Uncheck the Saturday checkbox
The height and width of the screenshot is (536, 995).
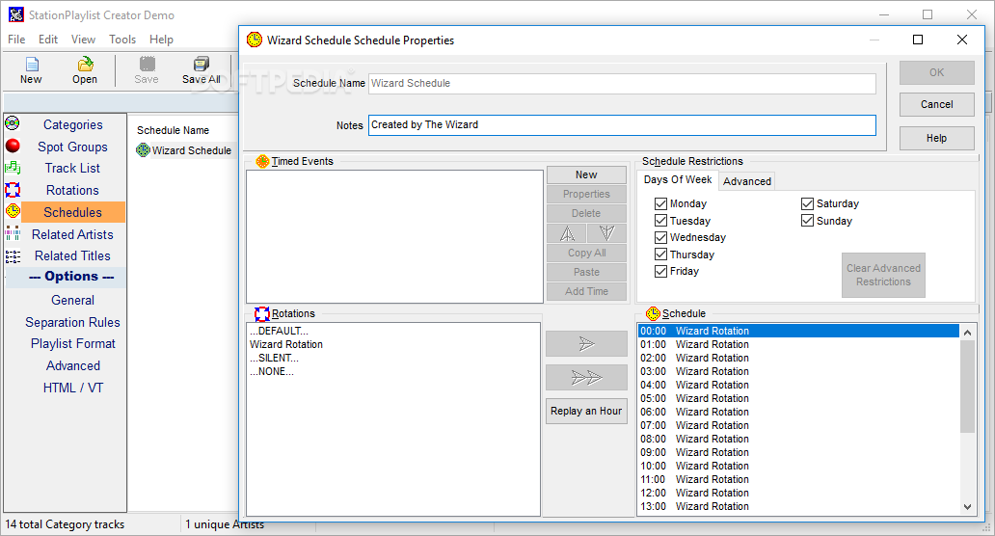[807, 203]
